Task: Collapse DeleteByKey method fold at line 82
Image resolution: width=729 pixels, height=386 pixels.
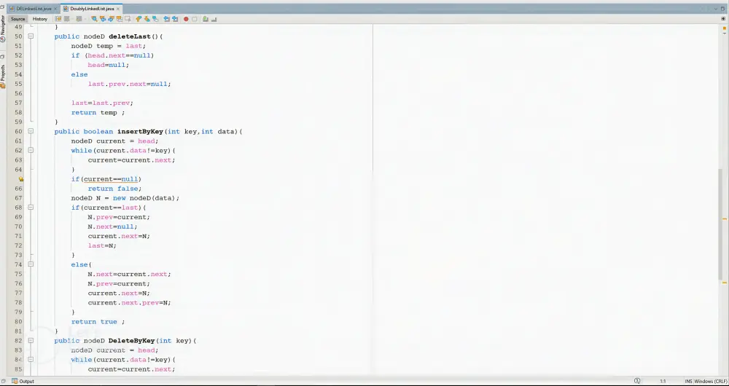Action: click(31, 340)
